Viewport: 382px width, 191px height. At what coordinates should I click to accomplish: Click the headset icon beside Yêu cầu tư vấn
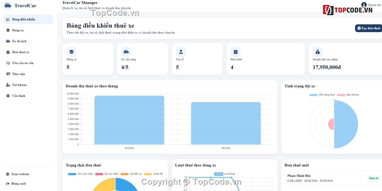tap(8, 63)
